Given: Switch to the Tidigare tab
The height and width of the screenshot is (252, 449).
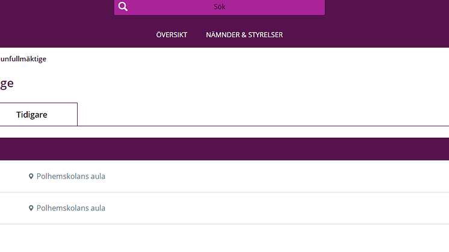Looking at the screenshot, I should coord(32,114).
